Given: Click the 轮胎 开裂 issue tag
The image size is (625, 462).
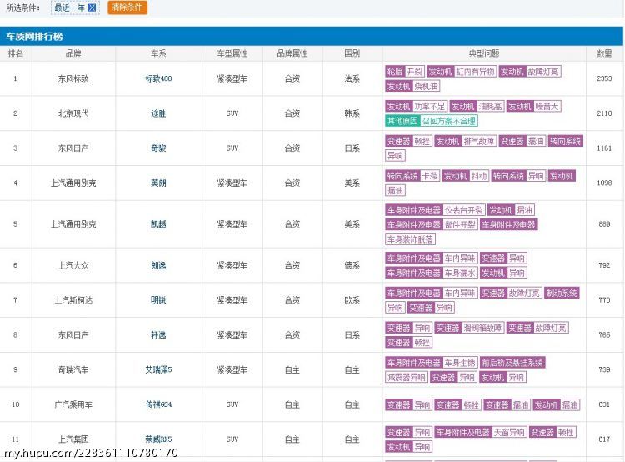Looking at the screenshot, I should 404,72.
